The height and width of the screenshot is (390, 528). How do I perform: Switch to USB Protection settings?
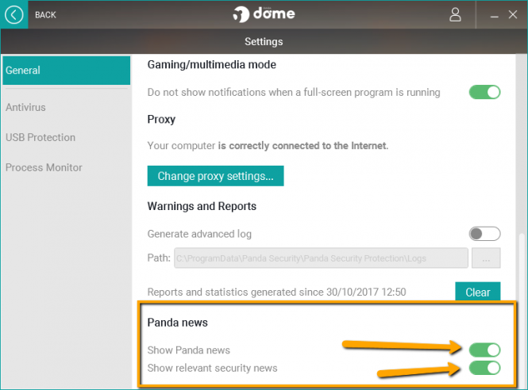click(40, 137)
